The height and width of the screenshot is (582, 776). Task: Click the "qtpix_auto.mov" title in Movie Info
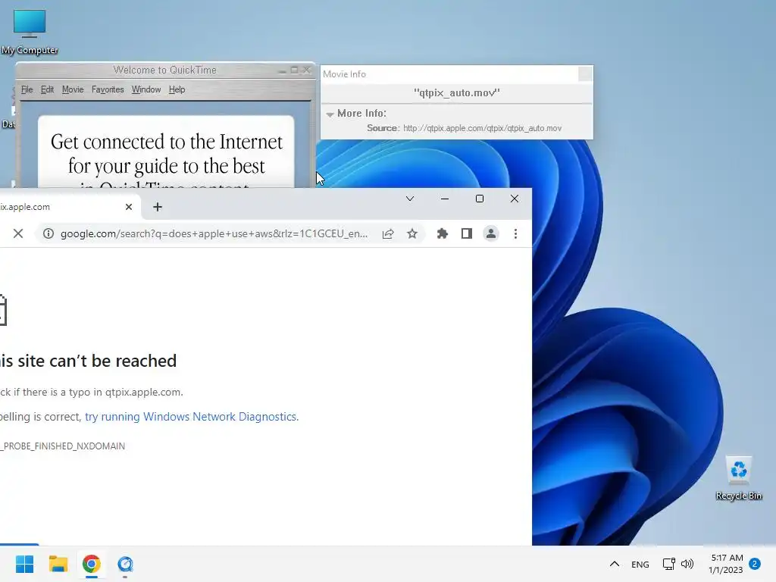(457, 92)
